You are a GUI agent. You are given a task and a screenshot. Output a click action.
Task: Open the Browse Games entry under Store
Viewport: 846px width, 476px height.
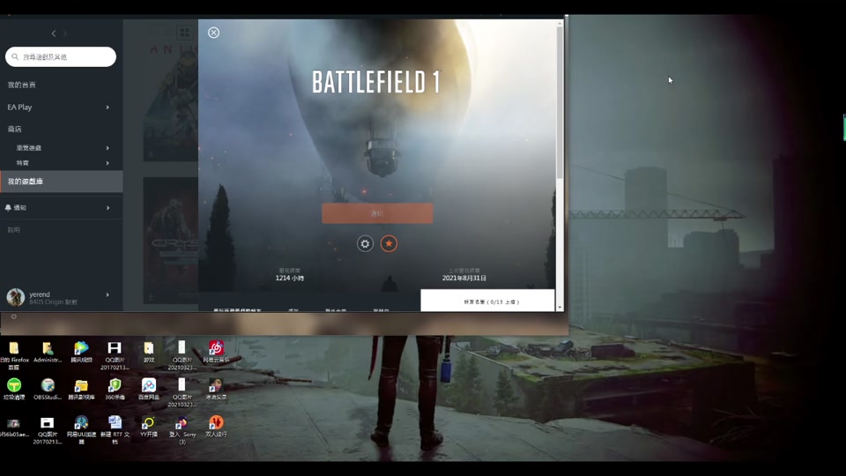pyautogui.click(x=28, y=148)
